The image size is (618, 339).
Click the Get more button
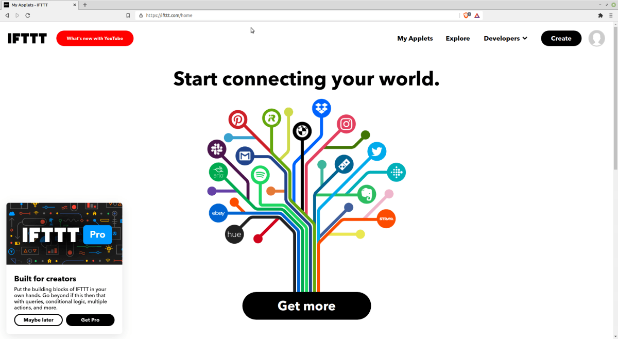(306, 306)
